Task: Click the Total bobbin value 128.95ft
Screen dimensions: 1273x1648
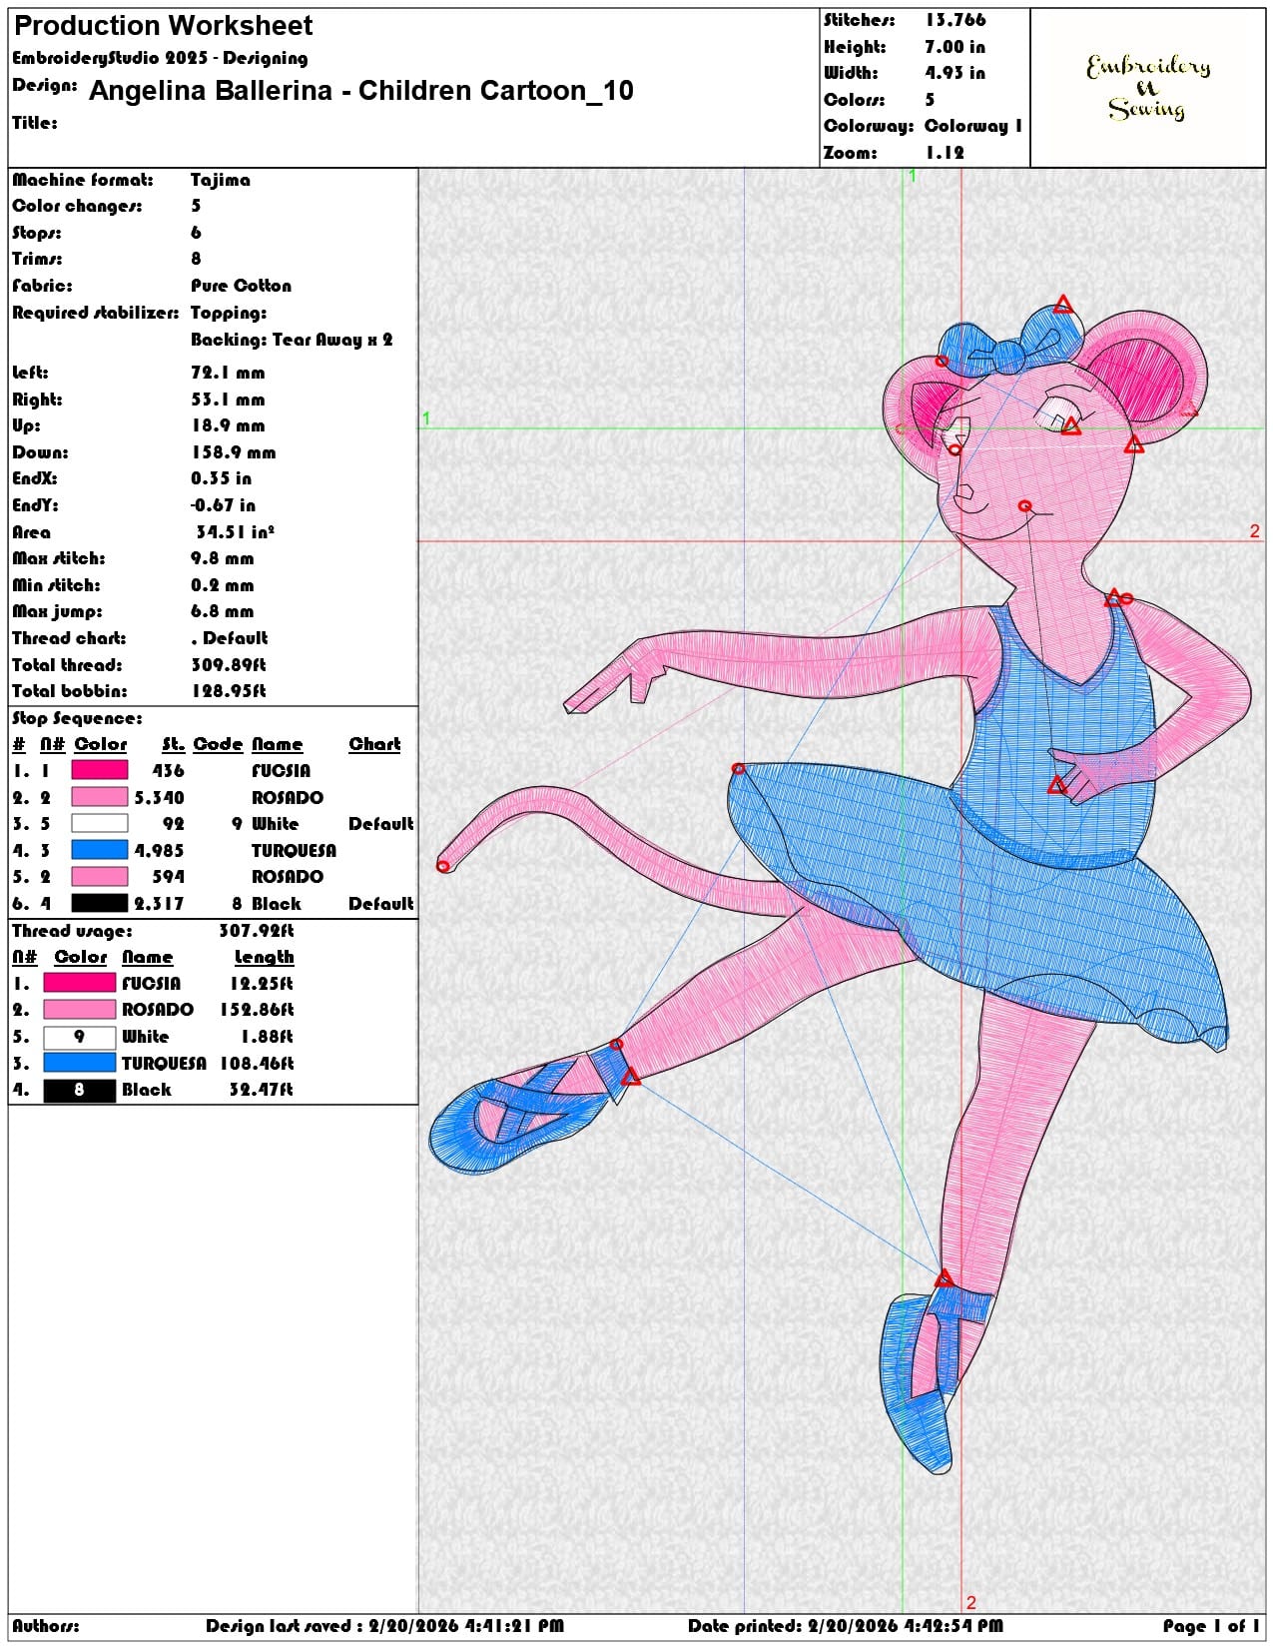Action: (229, 691)
